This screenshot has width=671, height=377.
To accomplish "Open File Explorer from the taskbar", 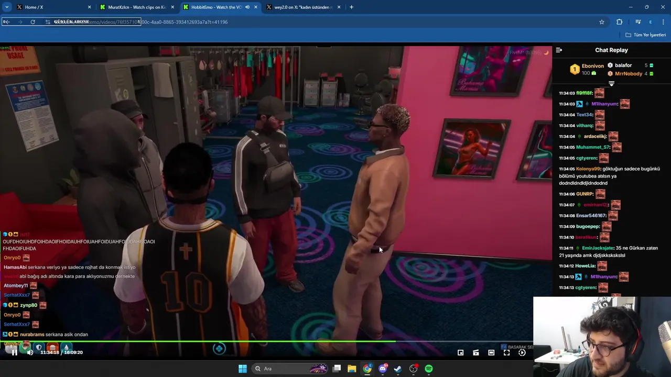I will 352,369.
